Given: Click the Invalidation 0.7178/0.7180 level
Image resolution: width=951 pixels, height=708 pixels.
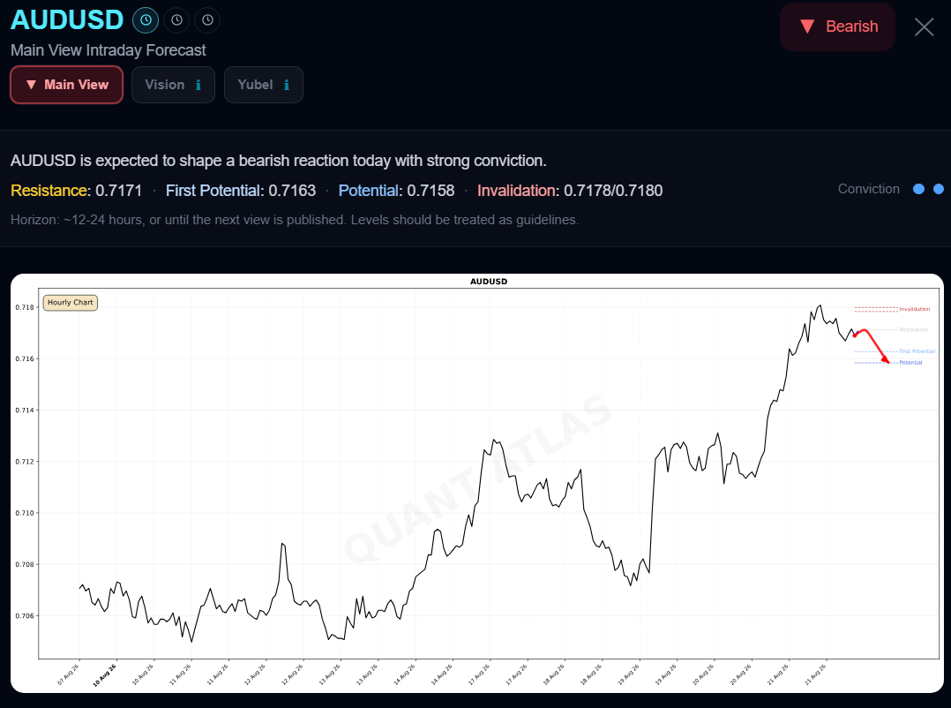Looking at the screenshot, I should tap(570, 191).
